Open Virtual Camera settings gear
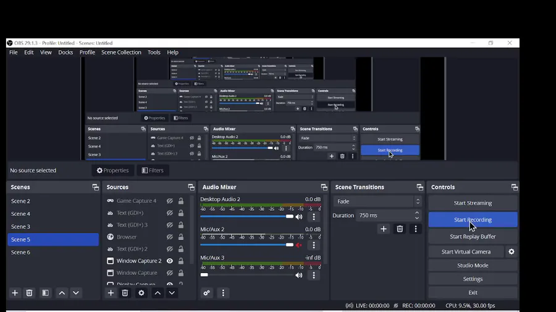The image size is (556, 312). point(512,252)
